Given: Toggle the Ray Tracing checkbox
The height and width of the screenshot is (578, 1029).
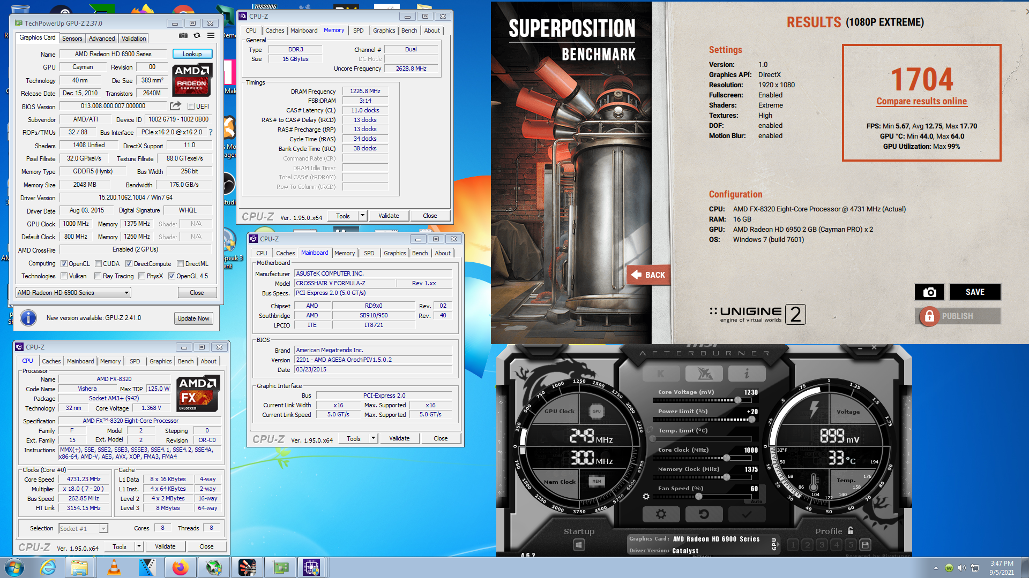Looking at the screenshot, I should [x=98, y=276].
